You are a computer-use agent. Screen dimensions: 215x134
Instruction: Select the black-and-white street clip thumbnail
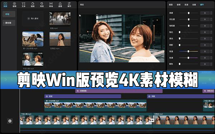click(60, 19)
